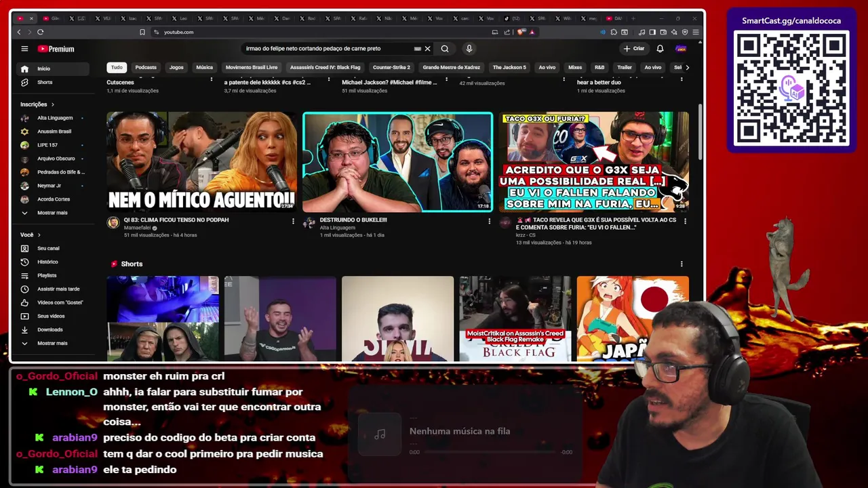Select the Grande Mestre de Xadrez chip
The width and height of the screenshot is (868, 488).
tap(451, 67)
